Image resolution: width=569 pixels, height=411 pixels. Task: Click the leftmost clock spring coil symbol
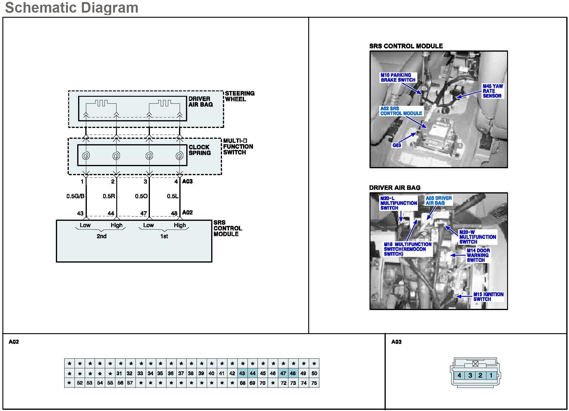(x=86, y=156)
